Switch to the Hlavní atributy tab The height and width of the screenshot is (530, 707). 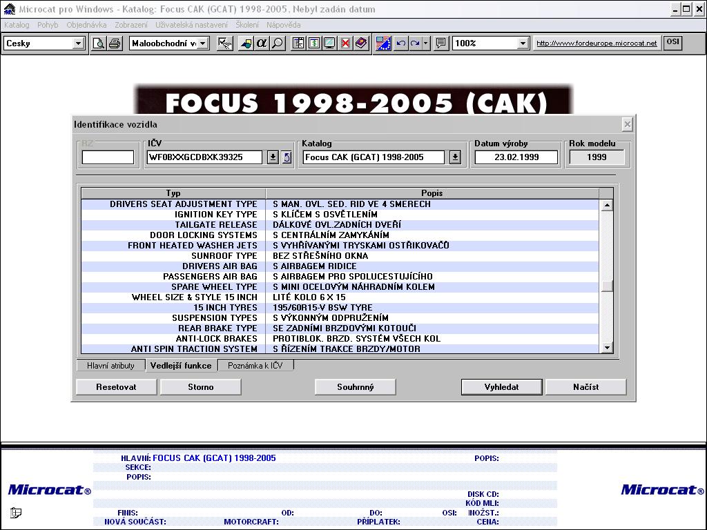tap(110, 366)
